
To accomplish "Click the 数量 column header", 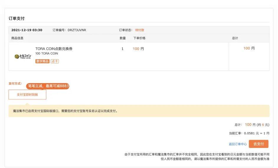I will pyautogui.click(x=123, y=38).
